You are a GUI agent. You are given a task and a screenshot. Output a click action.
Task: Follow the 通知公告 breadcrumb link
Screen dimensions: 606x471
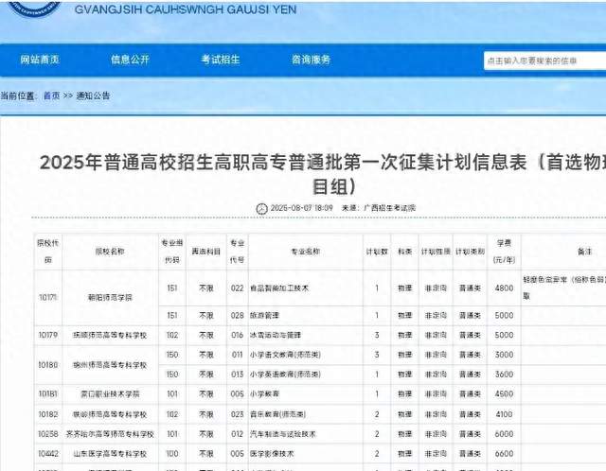(93, 96)
